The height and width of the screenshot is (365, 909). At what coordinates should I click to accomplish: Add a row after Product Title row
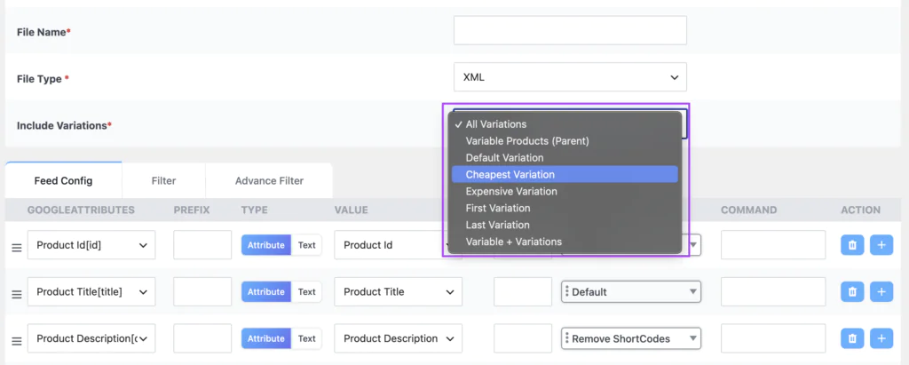click(881, 291)
